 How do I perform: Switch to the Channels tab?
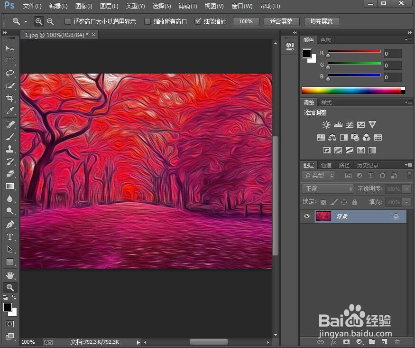326,165
